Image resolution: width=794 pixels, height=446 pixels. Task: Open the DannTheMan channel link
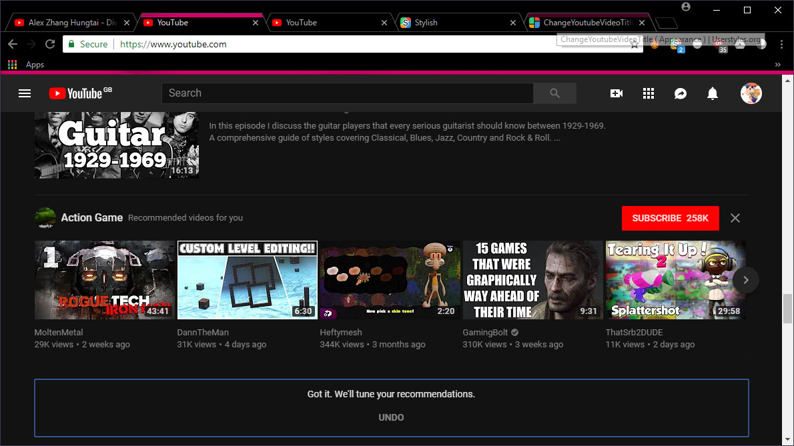(203, 332)
